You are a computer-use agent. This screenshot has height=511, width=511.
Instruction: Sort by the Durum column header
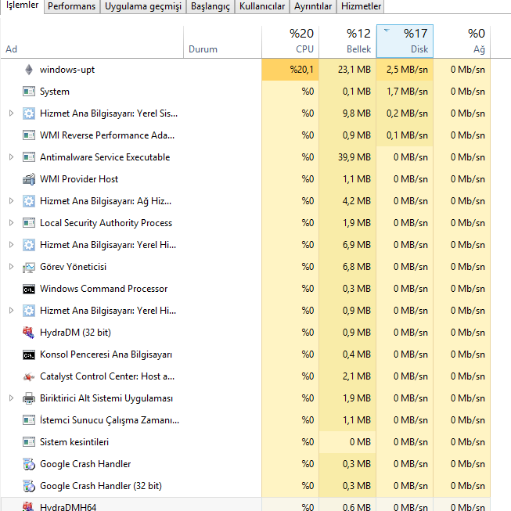coord(222,41)
